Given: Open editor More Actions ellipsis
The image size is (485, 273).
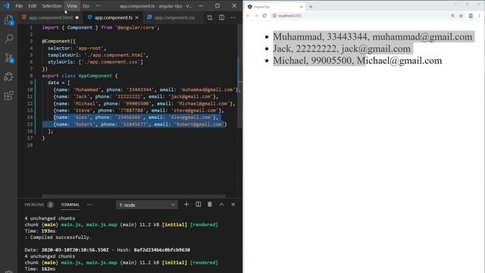Looking at the screenshot, I should tap(233, 17).
